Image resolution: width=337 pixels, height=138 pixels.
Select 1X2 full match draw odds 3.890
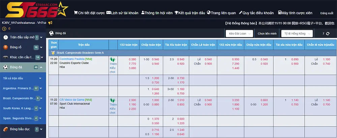click(132, 68)
